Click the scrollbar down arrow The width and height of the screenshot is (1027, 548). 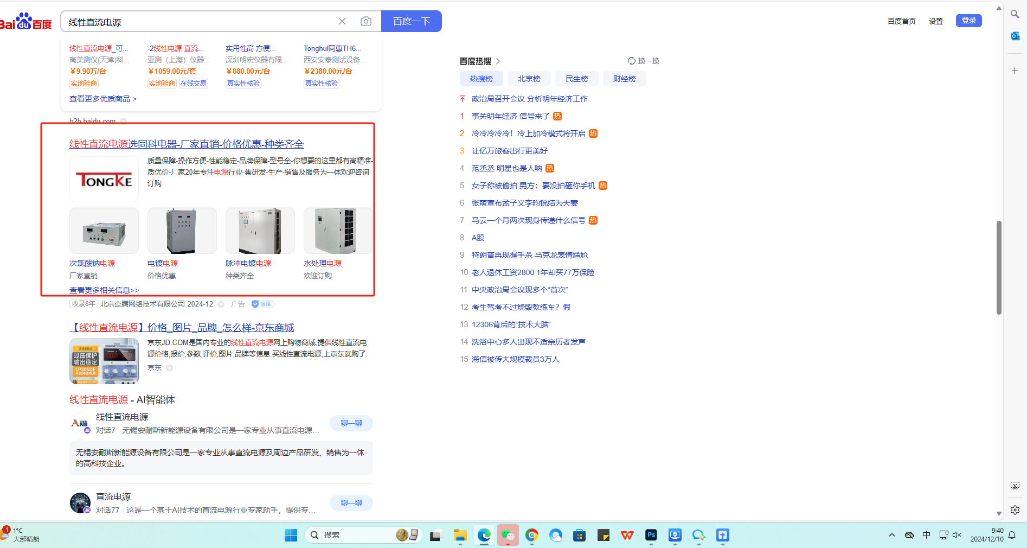(x=999, y=513)
